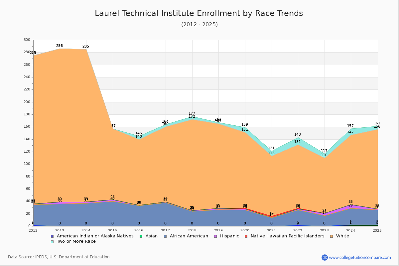Click the 157 data label for 2024
The height and width of the screenshot is (266, 399).
pyautogui.click(x=350, y=126)
